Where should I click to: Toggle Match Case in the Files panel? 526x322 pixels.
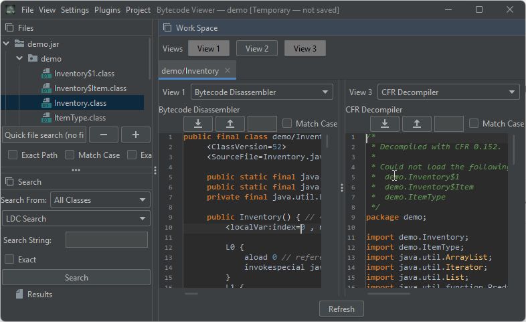[x=70, y=155]
